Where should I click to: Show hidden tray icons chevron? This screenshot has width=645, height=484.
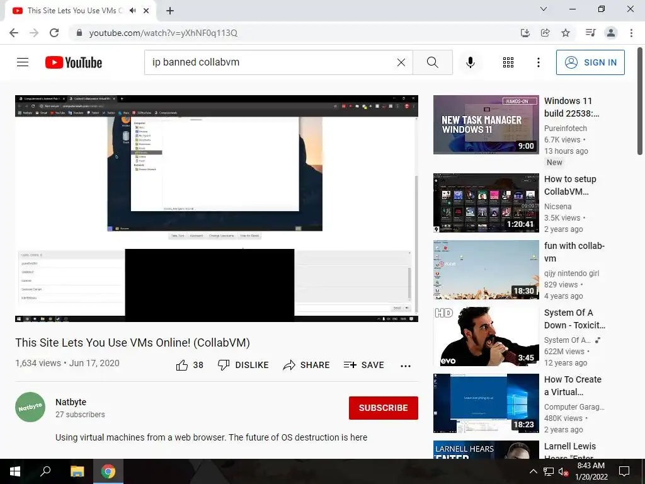[533, 471]
